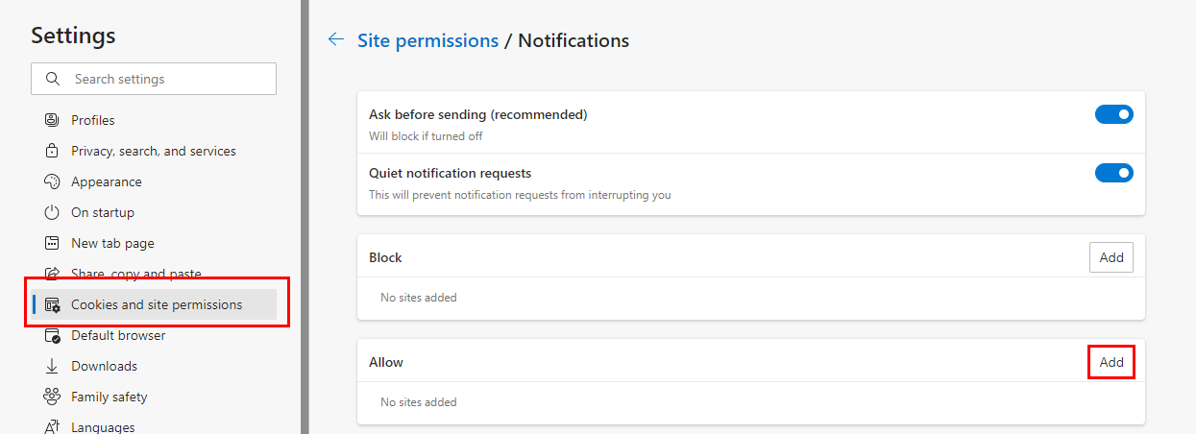This screenshot has height=434, width=1196.
Task: Add a site to the Allow list
Action: click(x=1111, y=362)
